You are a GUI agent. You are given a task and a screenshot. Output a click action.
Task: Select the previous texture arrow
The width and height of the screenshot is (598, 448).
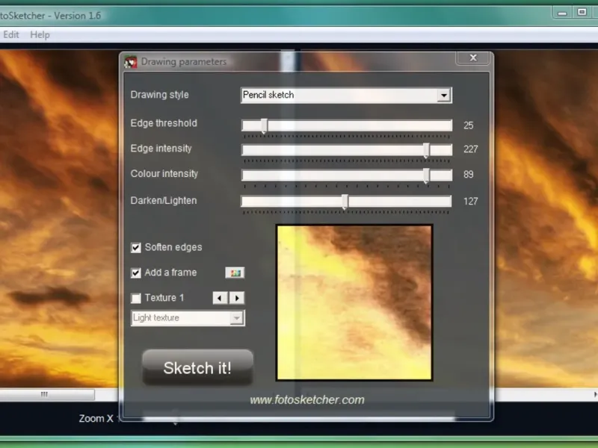pos(220,298)
